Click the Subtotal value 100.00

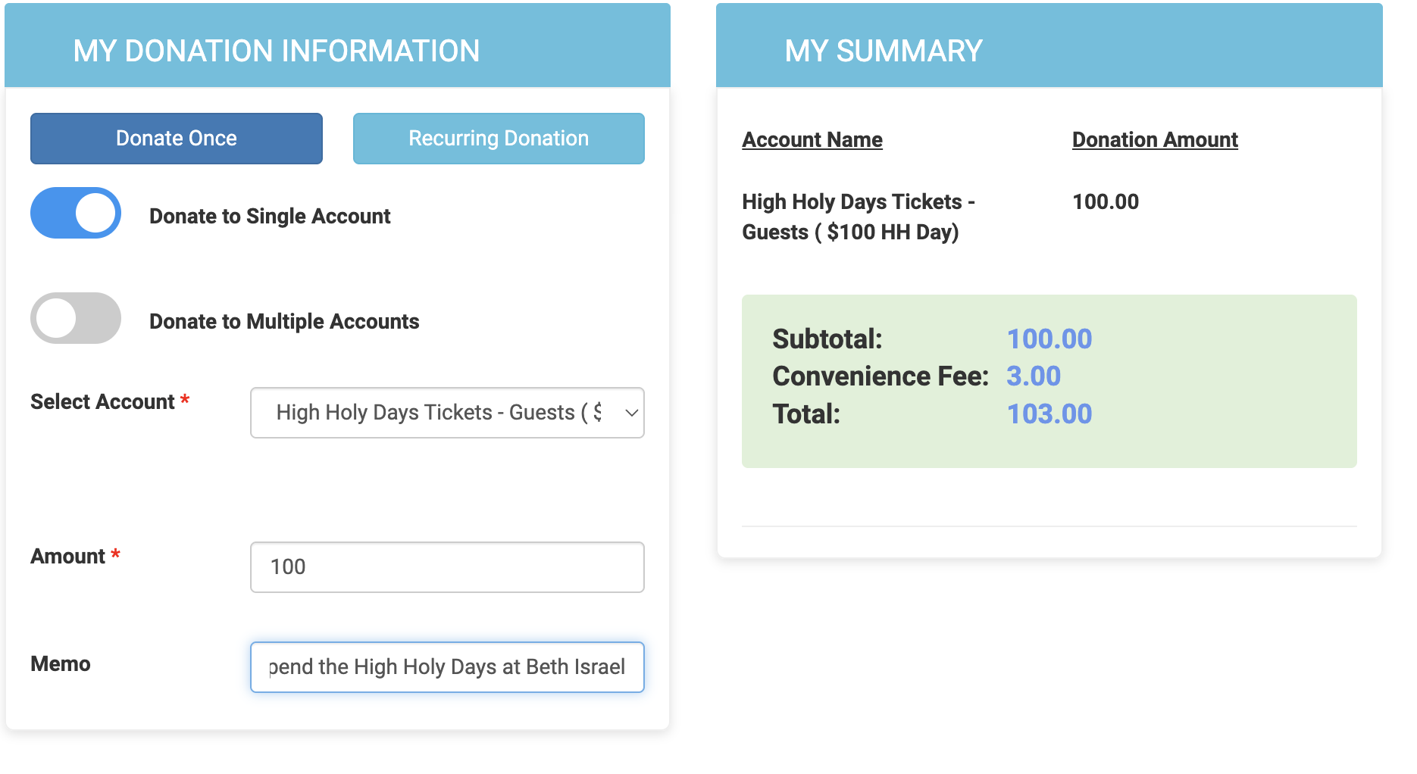pos(1049,339)
